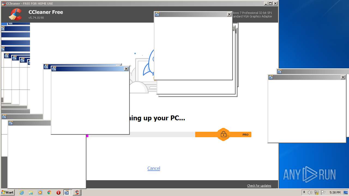
Task: Click the PRO label on orange bar
Action: 245,134
